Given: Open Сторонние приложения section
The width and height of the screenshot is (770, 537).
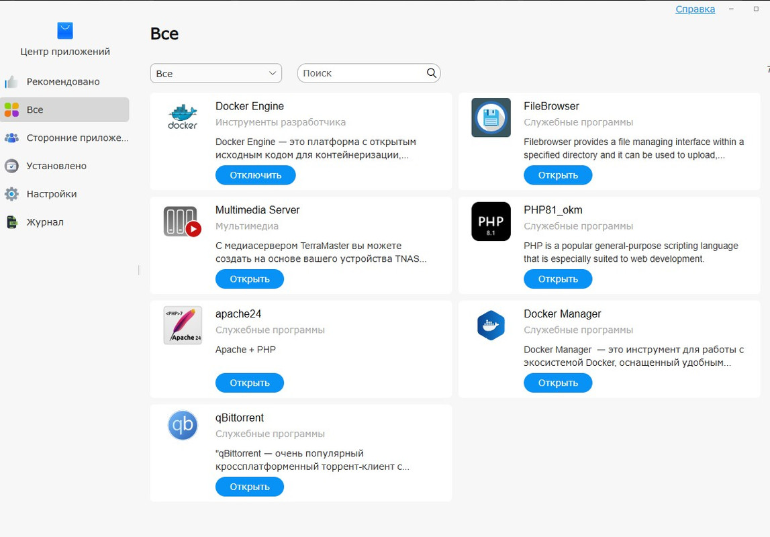Looking at the screenshot, I should tap(64, 138).
